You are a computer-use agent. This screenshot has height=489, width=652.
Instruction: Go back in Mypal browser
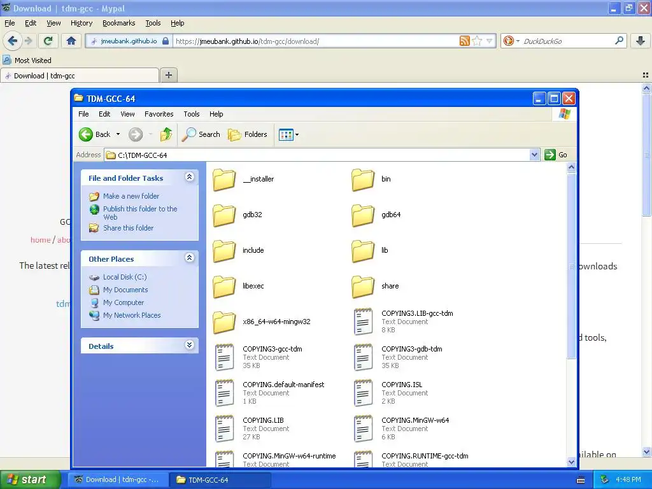pyautogui.click(x=12, y=41)
